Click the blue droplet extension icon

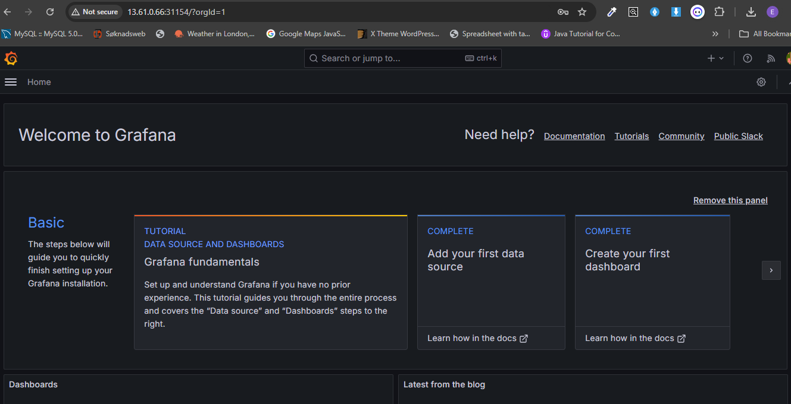point(655,12)
